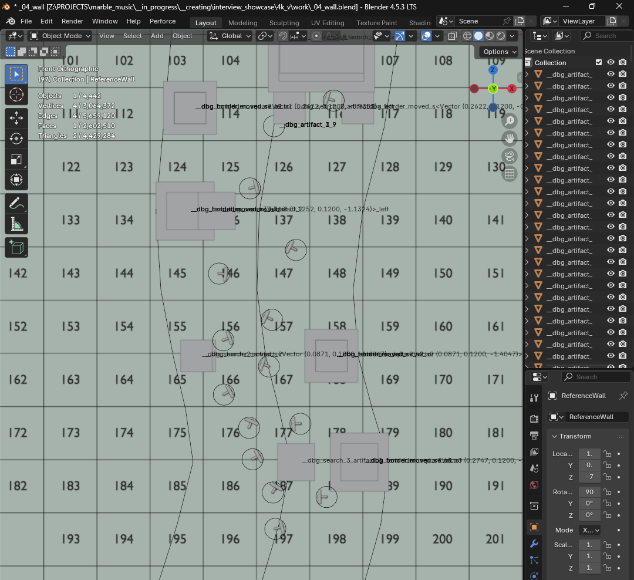
Task: Toggle visibility of the first __dbg_artifact object
Action: (611, 74)
